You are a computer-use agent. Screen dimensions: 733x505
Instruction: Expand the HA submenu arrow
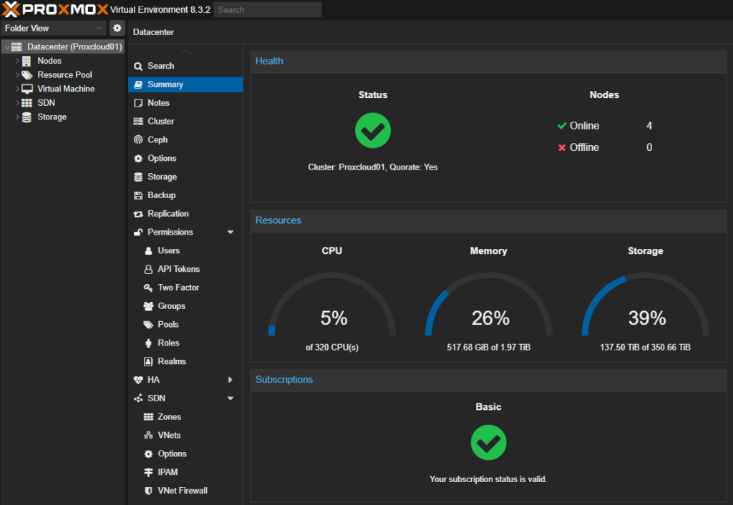[x=230, y=380]
